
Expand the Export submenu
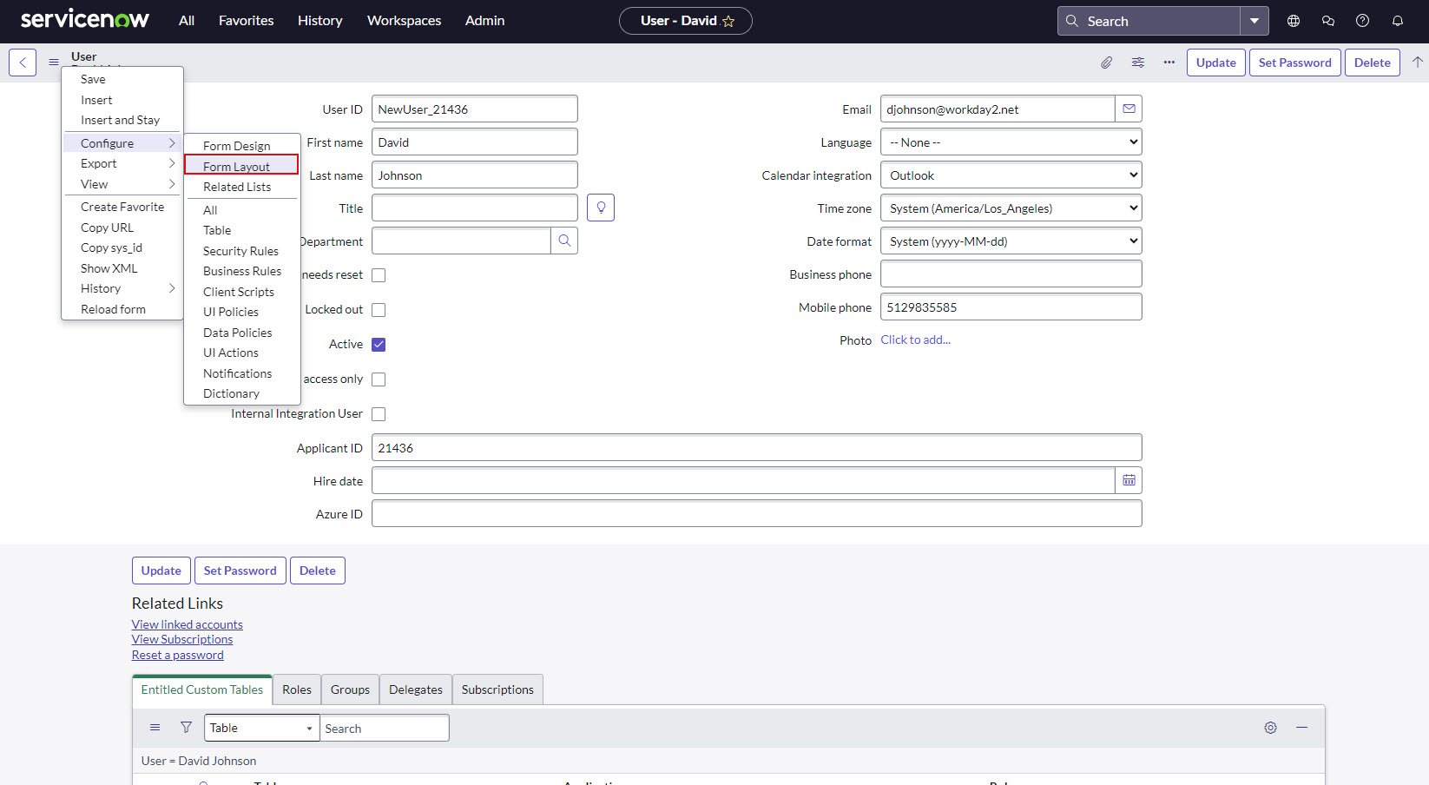point(122,163)
